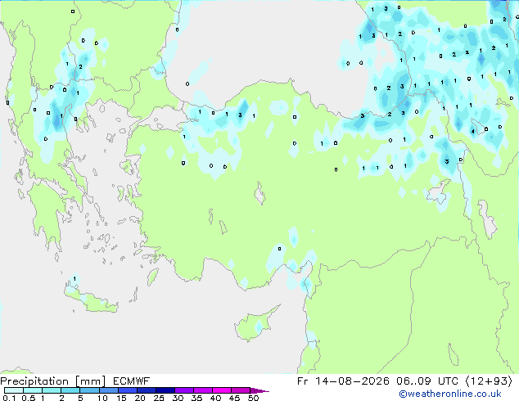Click the "Precipitation" title text
Screen dimensions: 519x401
coord(34,381)
